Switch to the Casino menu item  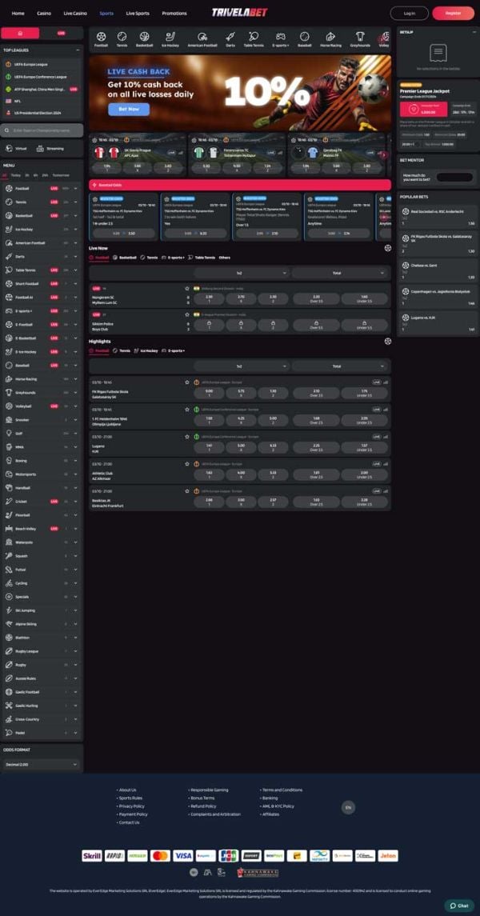pos(44,13)
